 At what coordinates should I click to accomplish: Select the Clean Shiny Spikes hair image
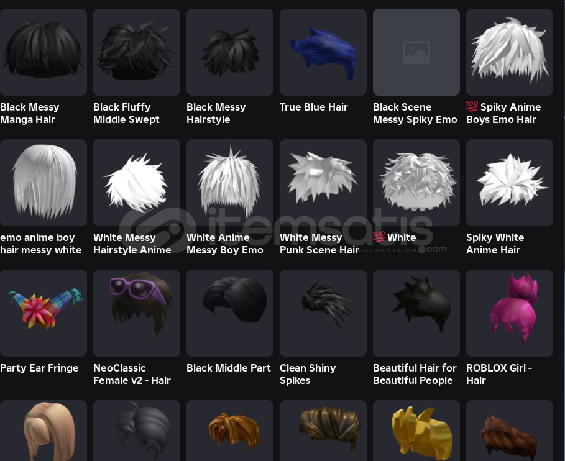[323, 313]
